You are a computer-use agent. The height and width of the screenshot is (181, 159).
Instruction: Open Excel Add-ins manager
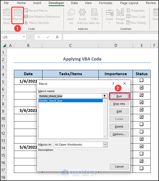pyautogui.click(x=82, y=16)
